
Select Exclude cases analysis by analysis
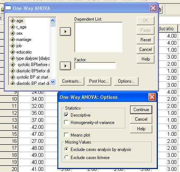pyautogui.click(x=67, y=149)
